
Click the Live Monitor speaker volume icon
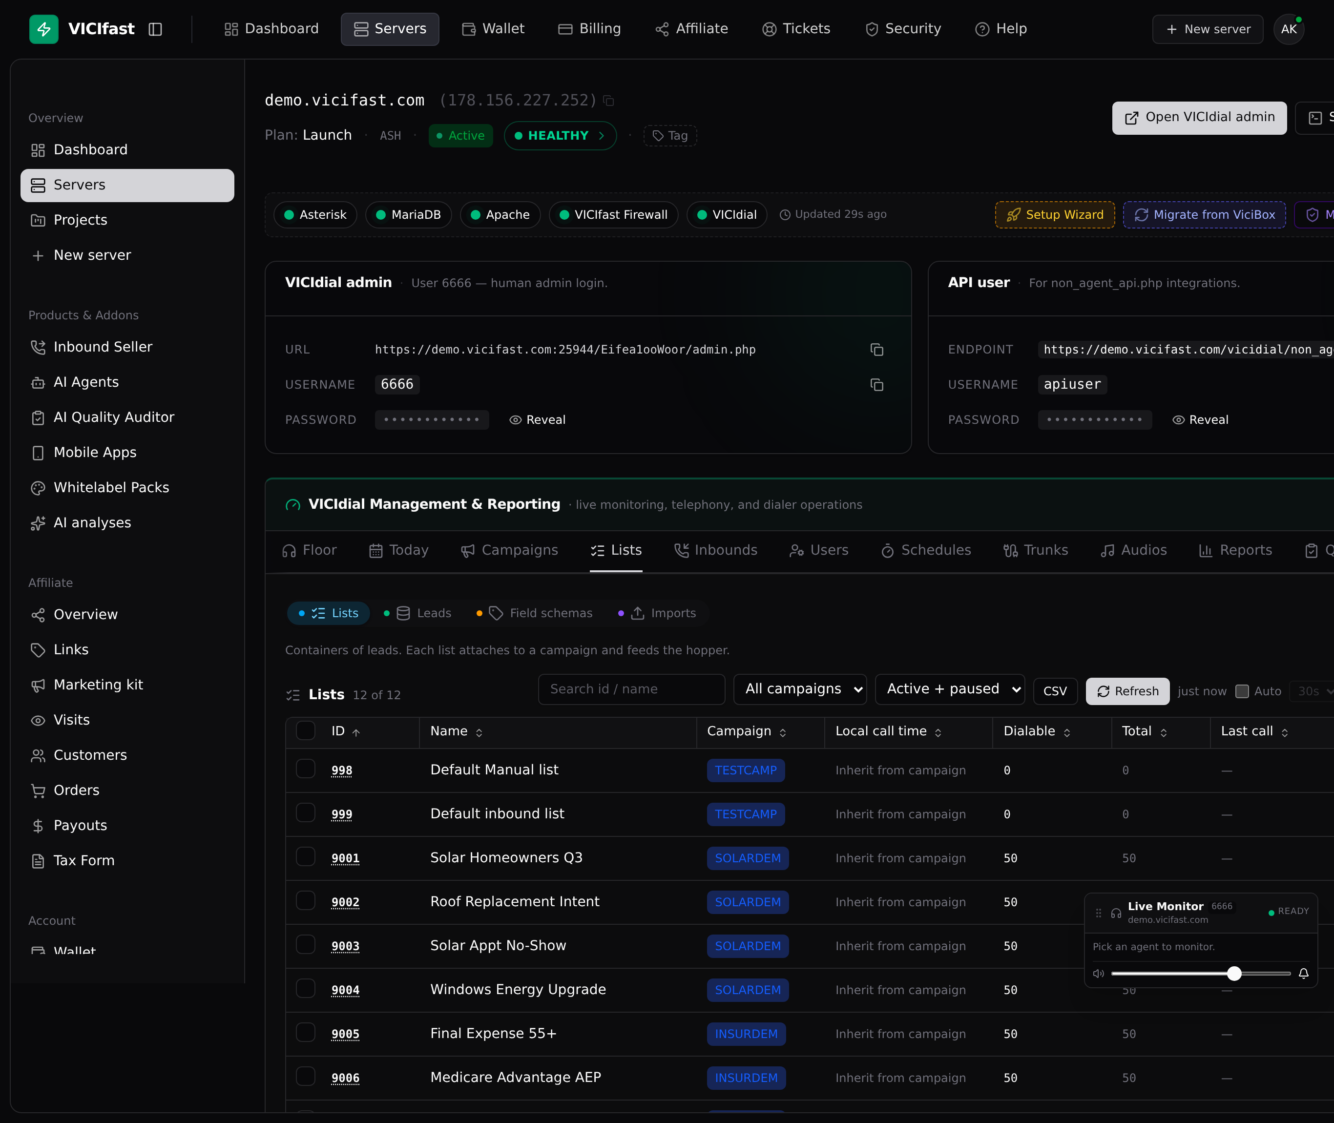click(x=1098, y=974)
